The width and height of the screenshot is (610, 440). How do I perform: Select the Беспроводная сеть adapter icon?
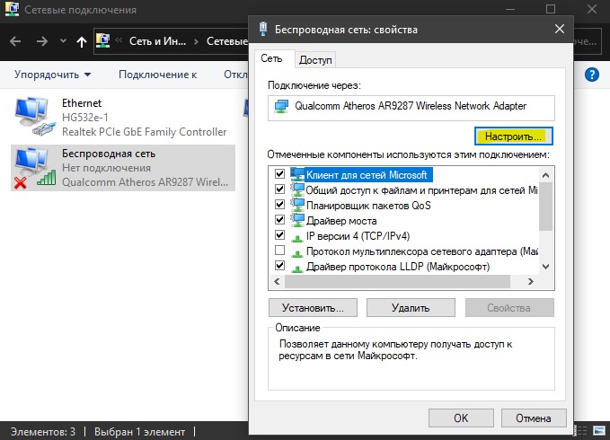35,168
